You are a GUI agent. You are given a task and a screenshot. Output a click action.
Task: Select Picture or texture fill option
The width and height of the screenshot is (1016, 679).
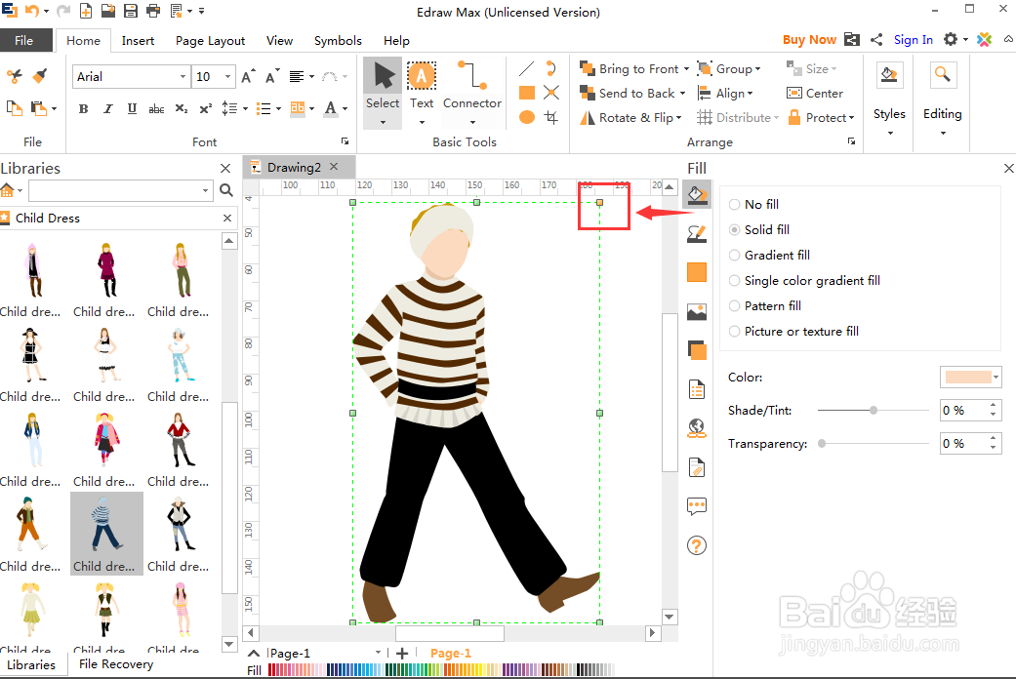(x=734, y=331)
